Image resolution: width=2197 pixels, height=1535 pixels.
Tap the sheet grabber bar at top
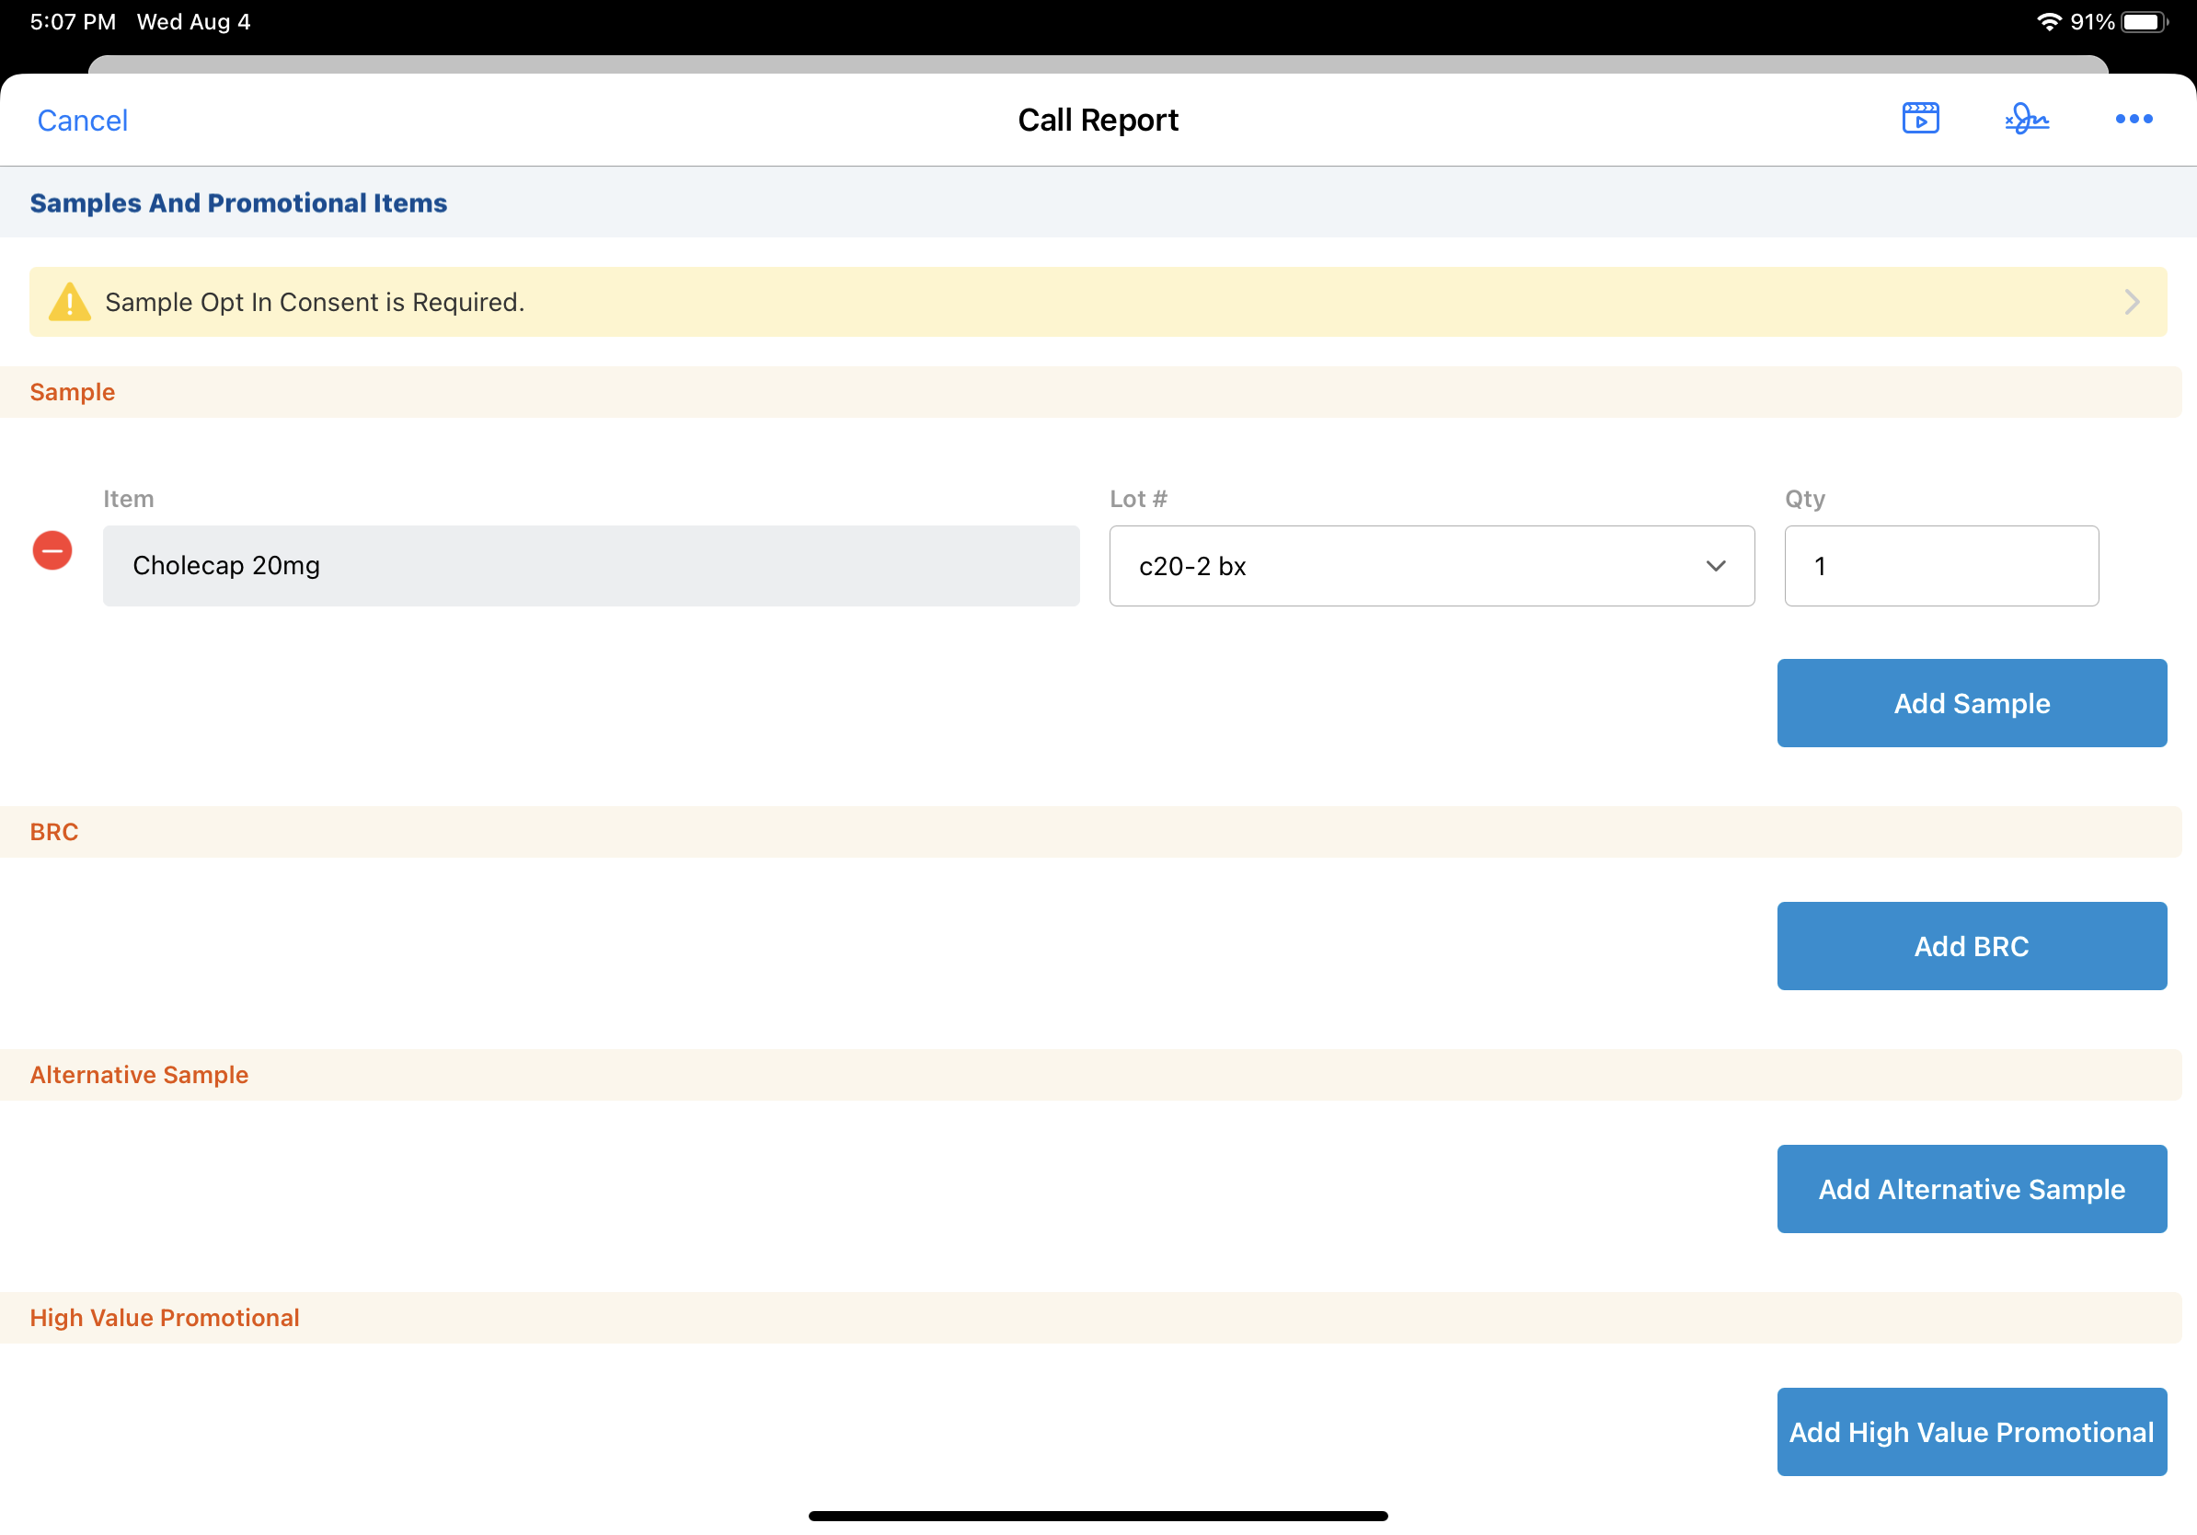point(1097,64)
